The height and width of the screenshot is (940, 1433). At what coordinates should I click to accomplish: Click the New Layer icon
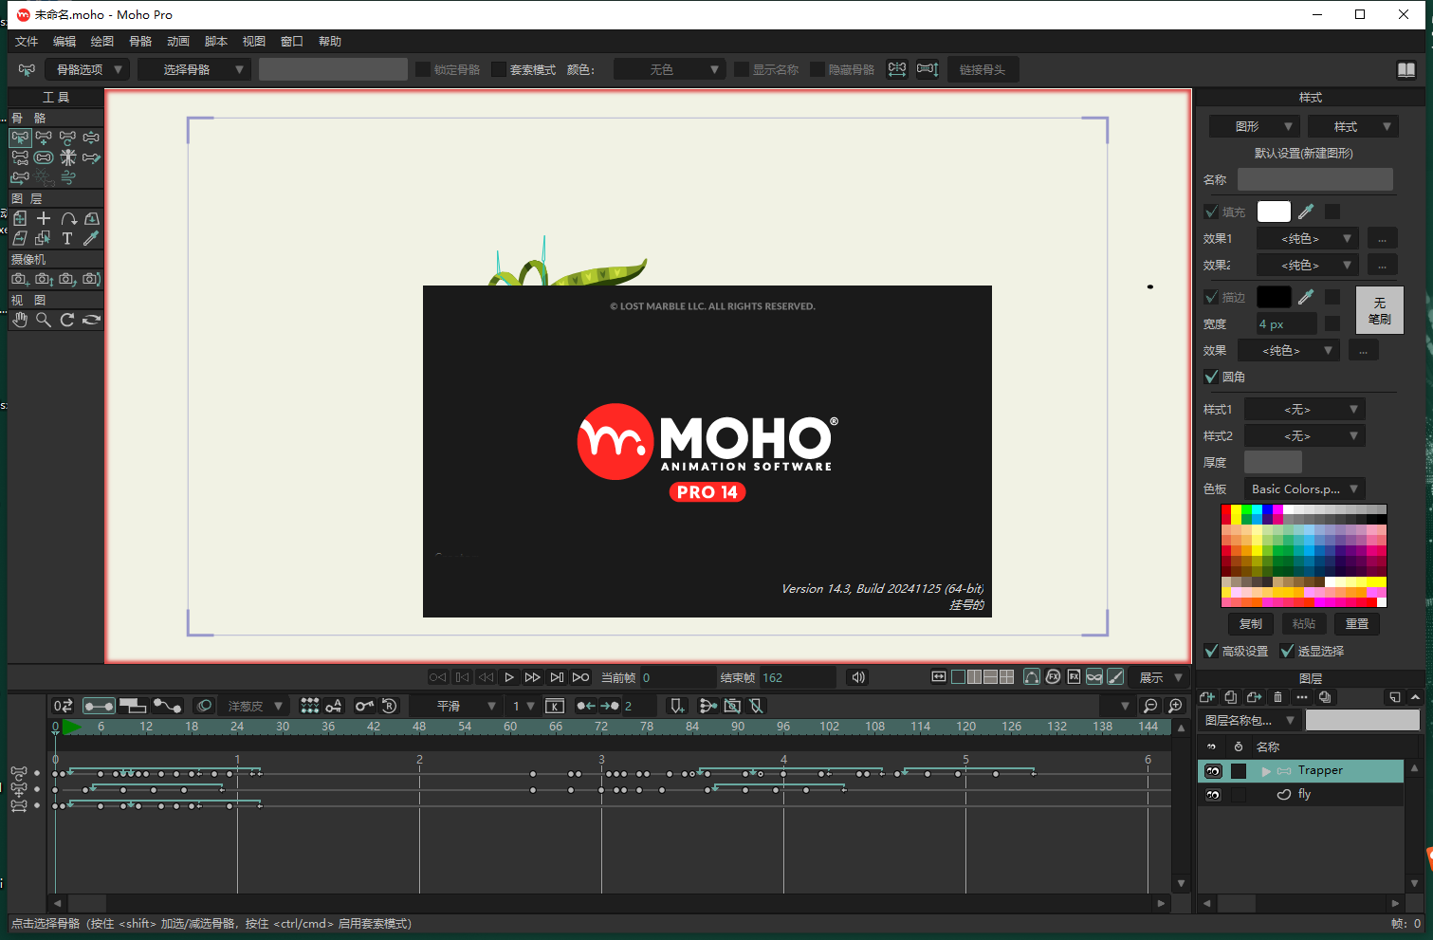(1207, 697)
